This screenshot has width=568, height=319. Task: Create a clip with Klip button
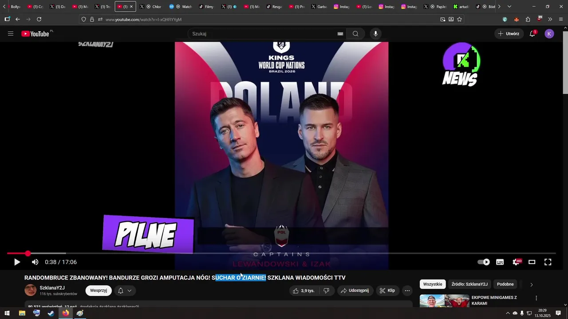(x=387, y=291)
